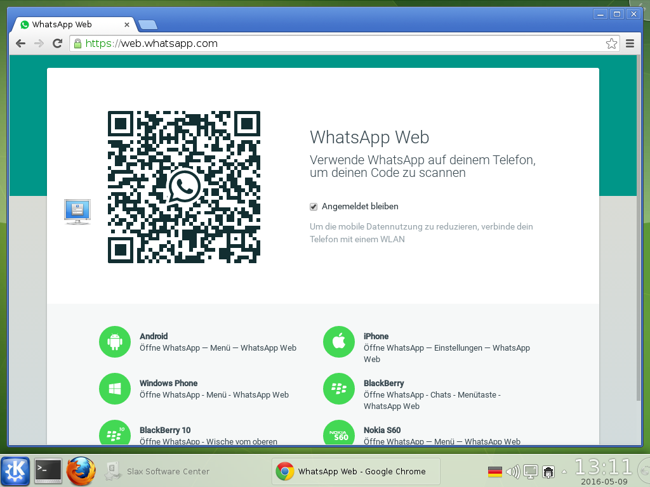Click the page vertical scrollbar
The image size is (650, 487).
[x=639, y=228]
